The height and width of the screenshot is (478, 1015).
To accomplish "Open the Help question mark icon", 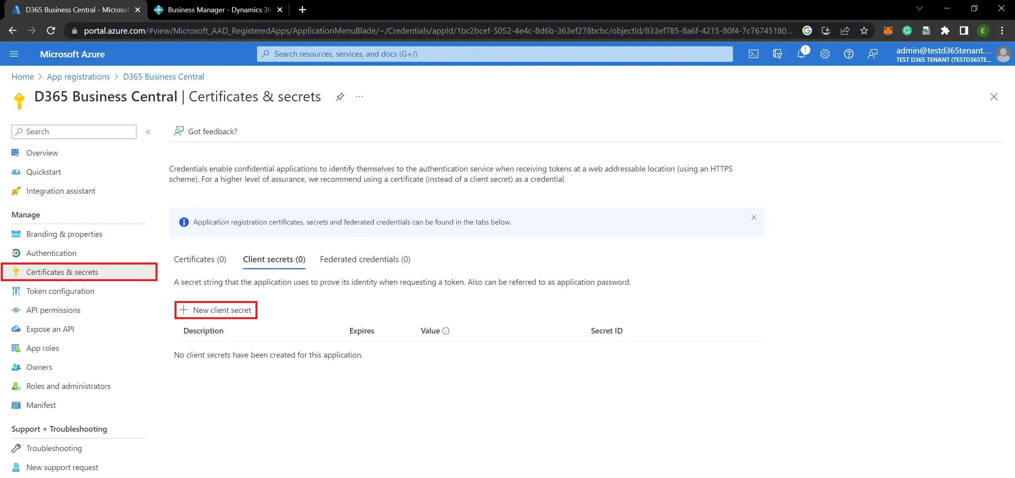I will click(849, 54).
